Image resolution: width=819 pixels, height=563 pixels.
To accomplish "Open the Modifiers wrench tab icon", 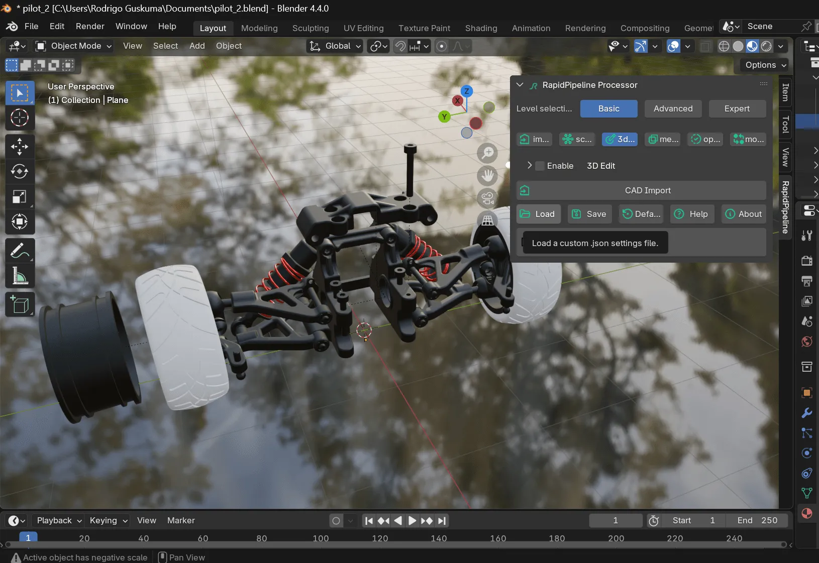I will 807,413.
